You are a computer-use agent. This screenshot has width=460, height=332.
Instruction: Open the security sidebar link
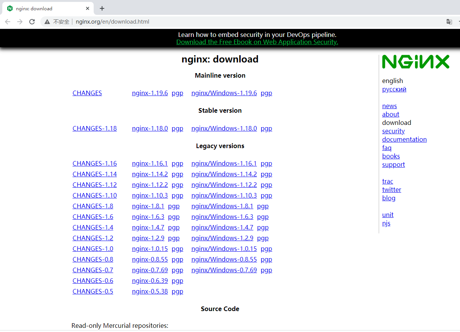[x=393, y=131]
